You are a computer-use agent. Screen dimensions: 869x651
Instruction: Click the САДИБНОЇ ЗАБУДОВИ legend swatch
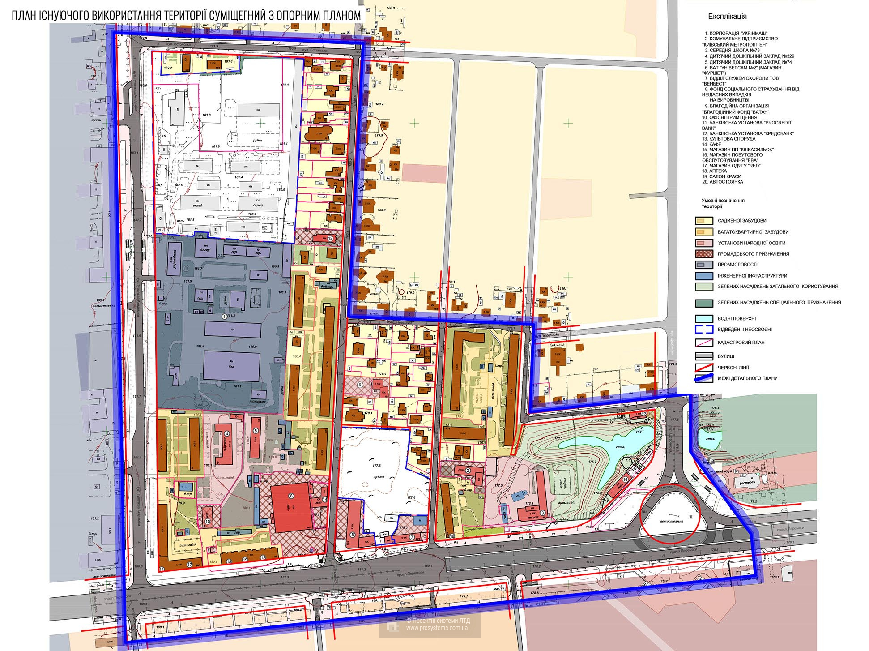pos(704,221)
